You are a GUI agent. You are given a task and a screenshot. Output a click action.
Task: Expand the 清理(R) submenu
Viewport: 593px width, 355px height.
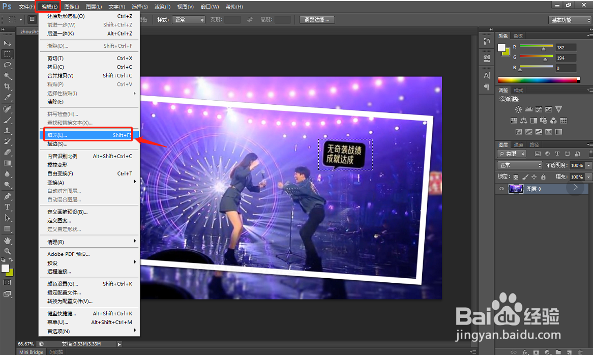[x=89, y=242]
